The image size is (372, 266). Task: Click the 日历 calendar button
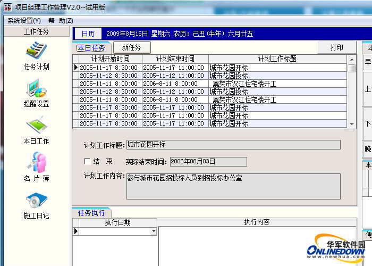click(88, 34)
